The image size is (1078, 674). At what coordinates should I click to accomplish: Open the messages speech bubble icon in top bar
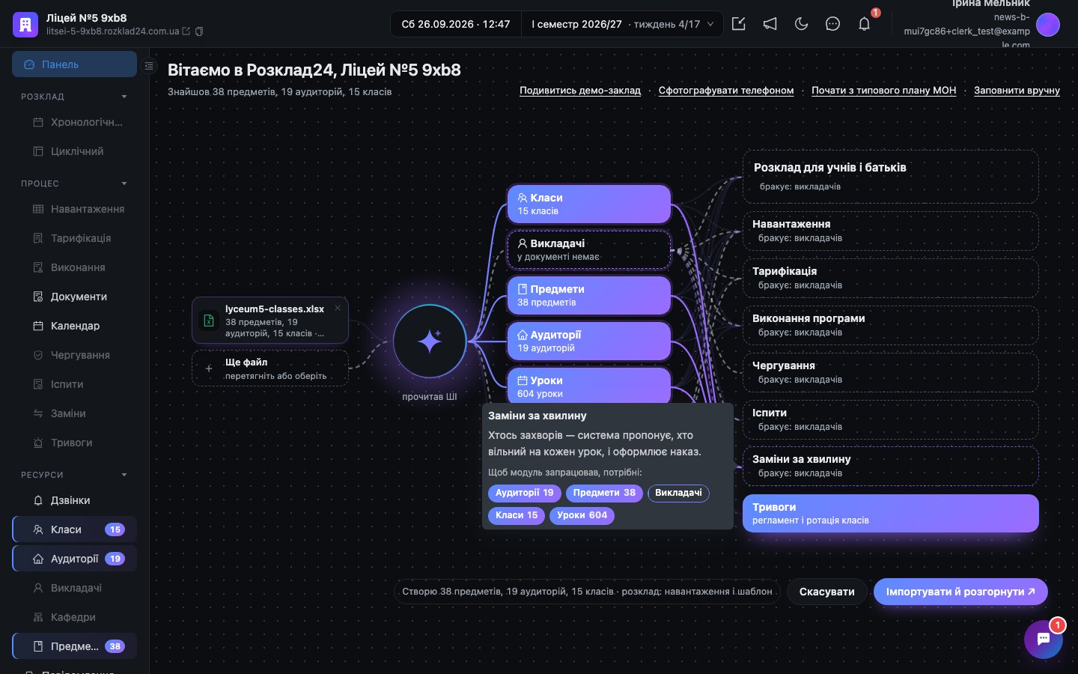(832, 24)
